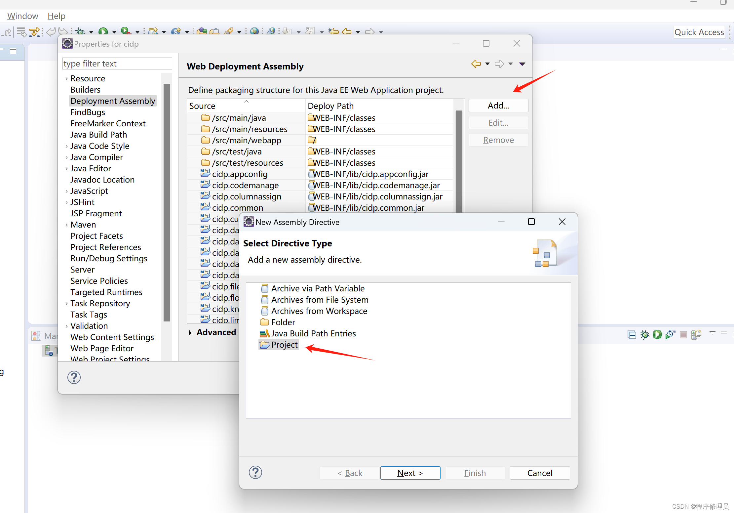Select the Folder directive type
Viewport: 734px width, 513px height.
coord(278,322)
